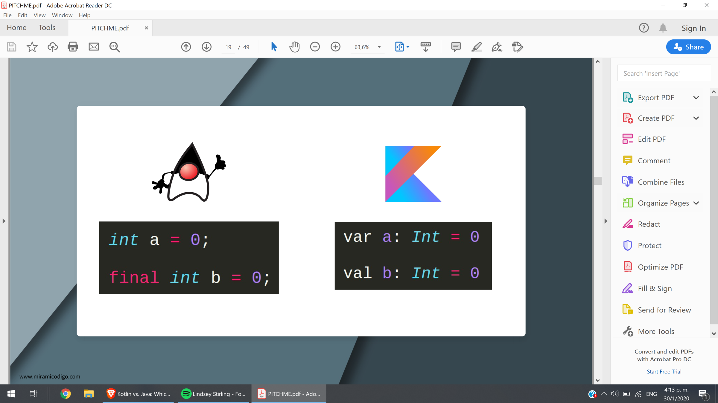Click the Print file icon
Image resolution: width=718 pixels, height=403 pixels.
click(x=73, y=47)
